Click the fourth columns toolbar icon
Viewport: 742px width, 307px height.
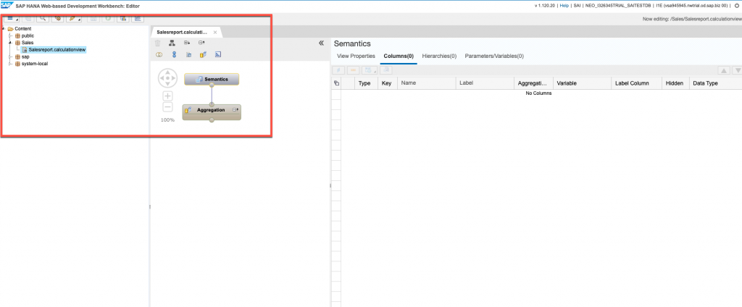(x=385, y=70)
